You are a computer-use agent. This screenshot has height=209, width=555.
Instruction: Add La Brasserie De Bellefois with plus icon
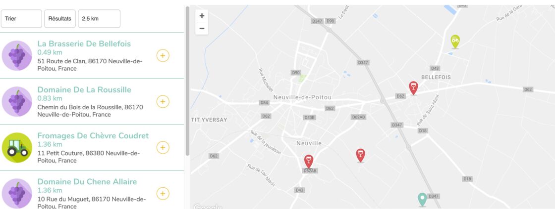[x=163, y=55]
